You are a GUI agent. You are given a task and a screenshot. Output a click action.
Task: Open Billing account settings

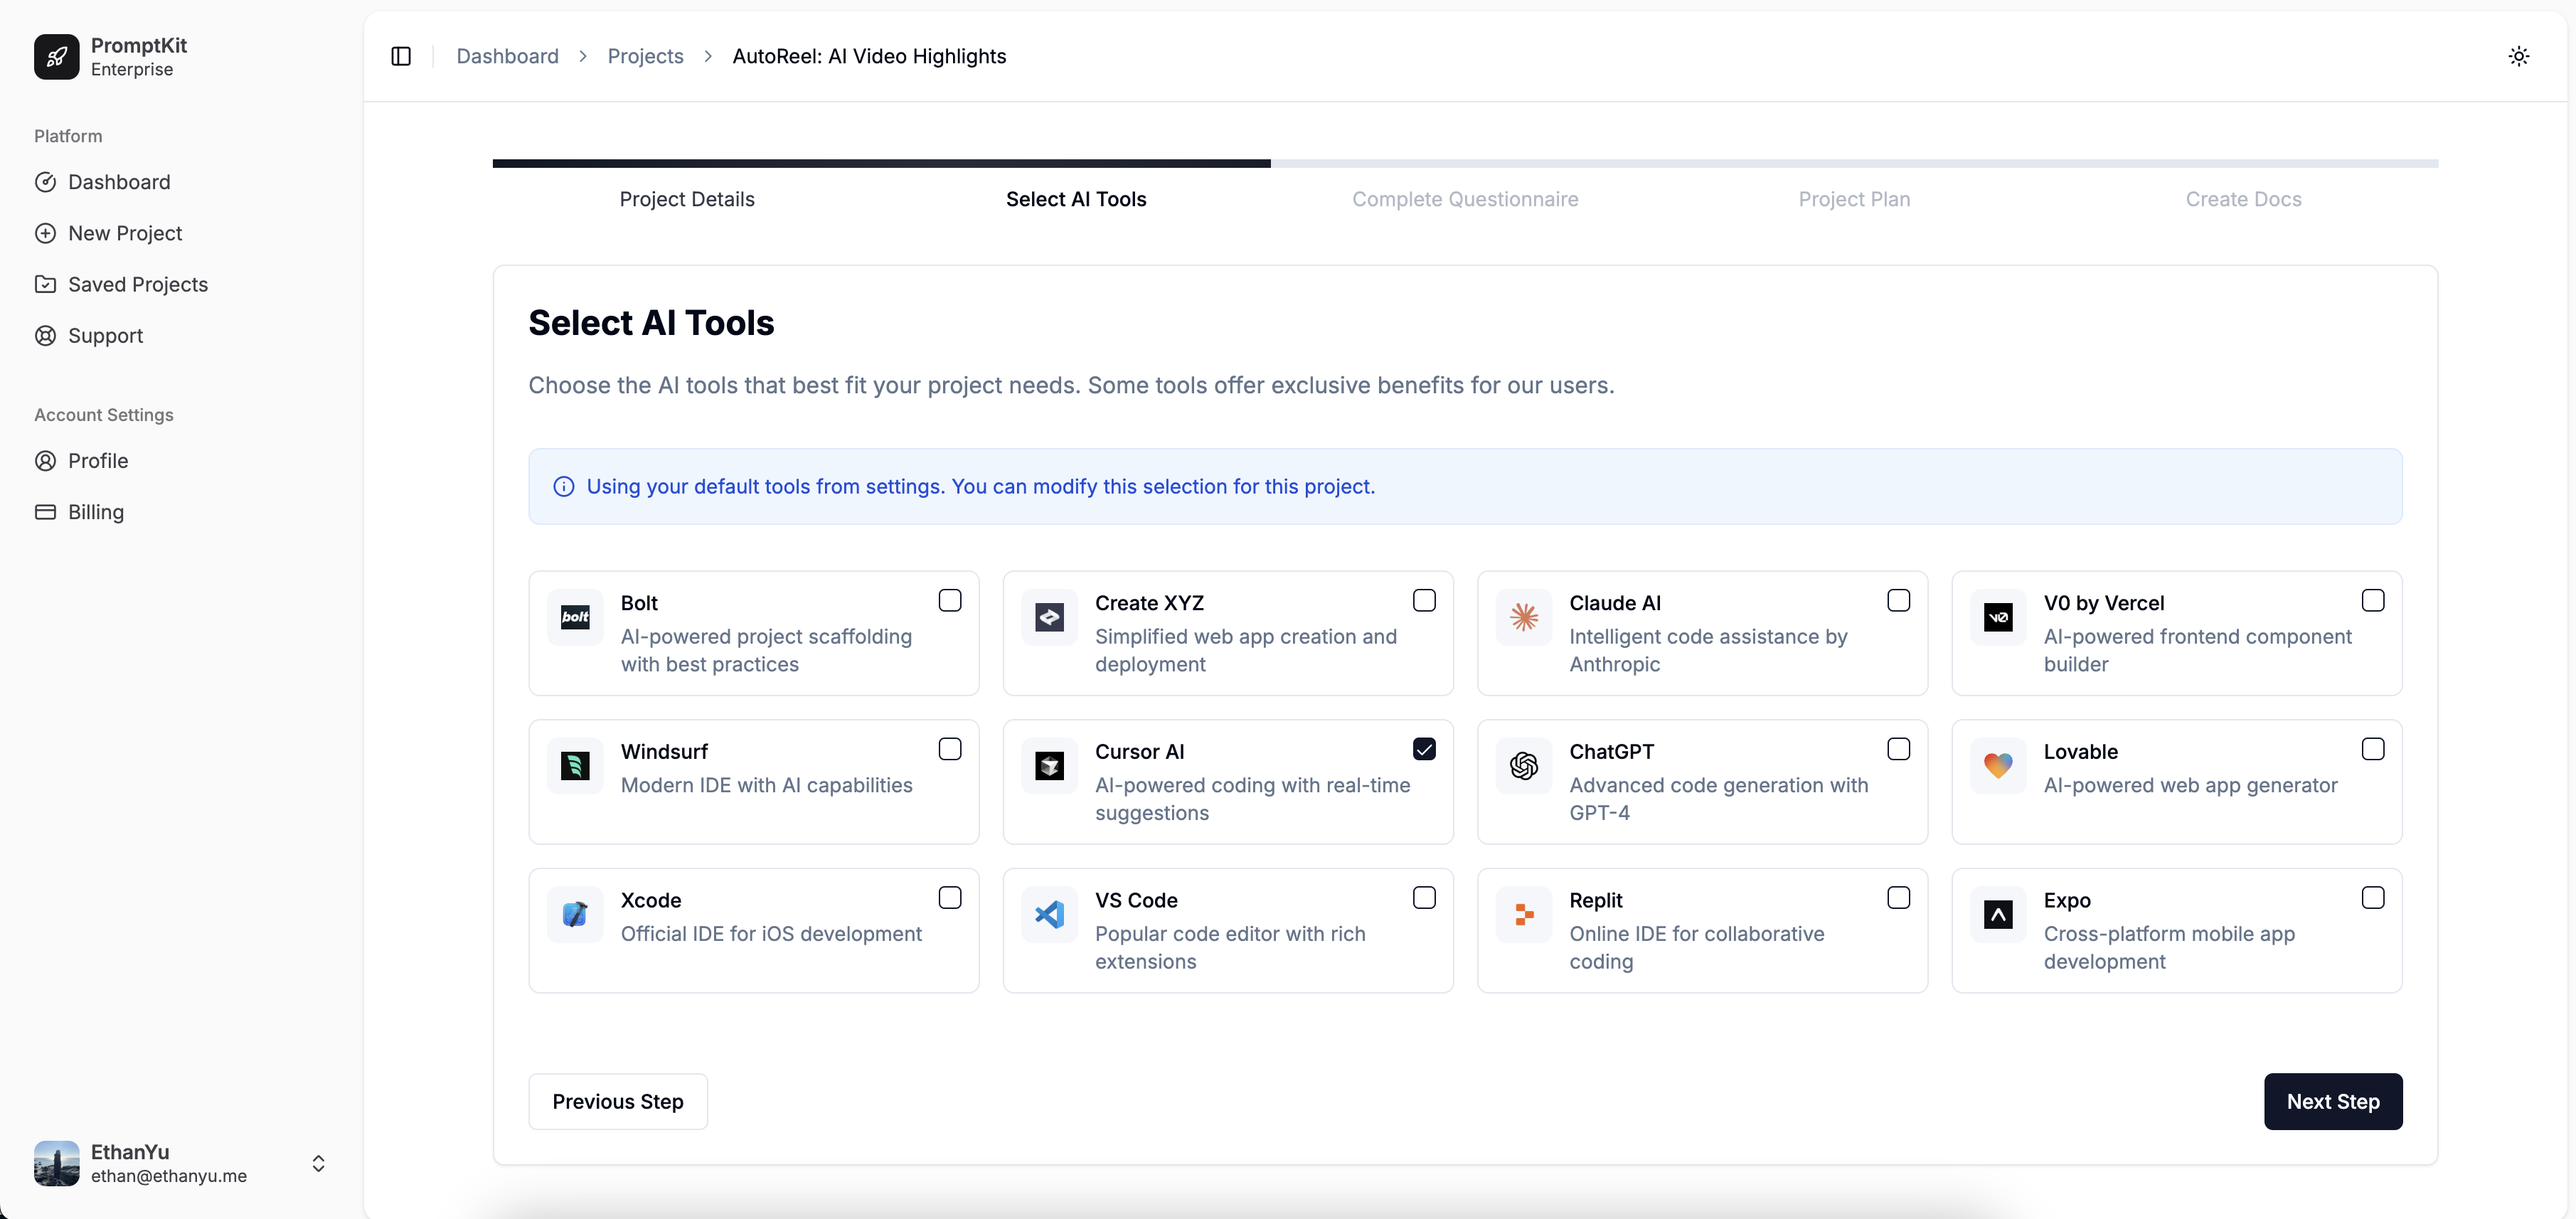point(181,511)
